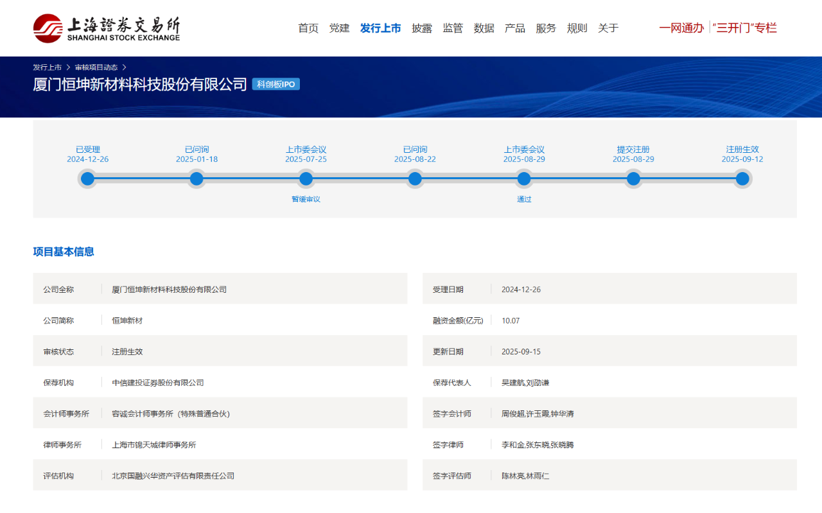Open the 规则 navigation menu

[x=577, y=28]
